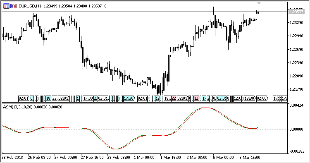Select the pink 22 event marker

[x=174, y=98]
